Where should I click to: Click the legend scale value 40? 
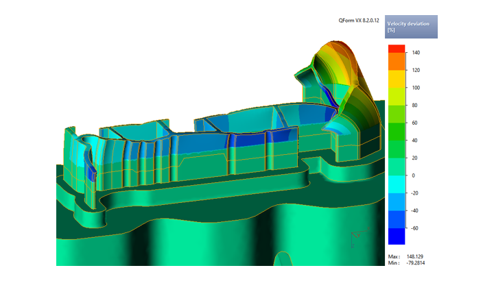(414, 140)
